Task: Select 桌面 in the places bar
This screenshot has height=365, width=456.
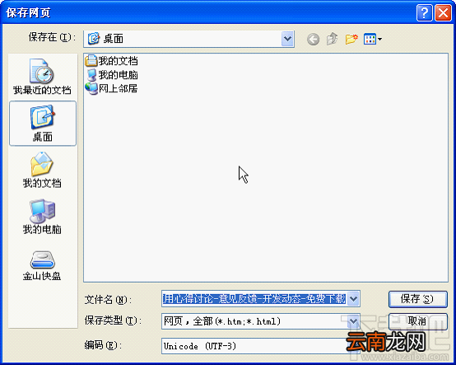Action: pos(43,124)
